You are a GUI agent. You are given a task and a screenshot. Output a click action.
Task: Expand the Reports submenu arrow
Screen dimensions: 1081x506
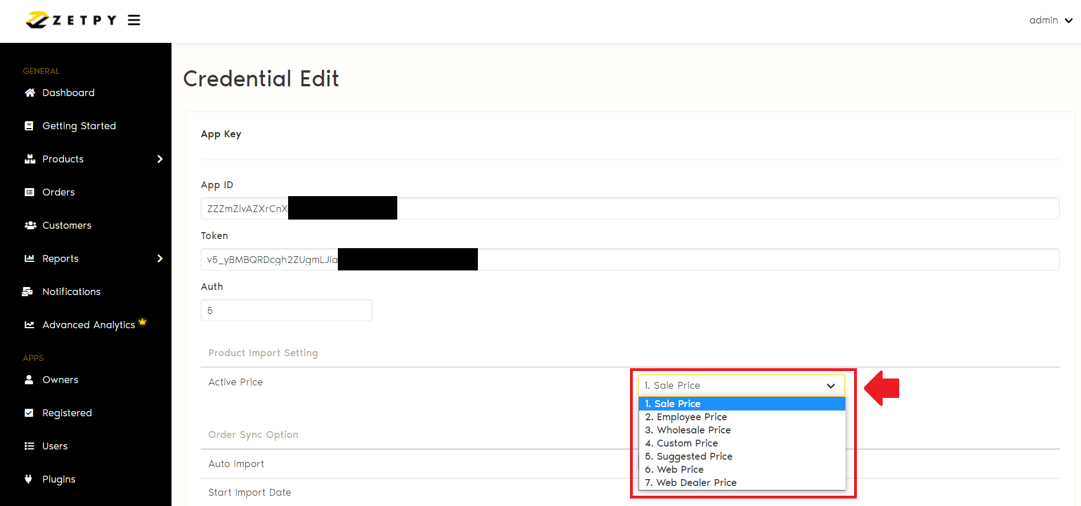pos(160,258)
